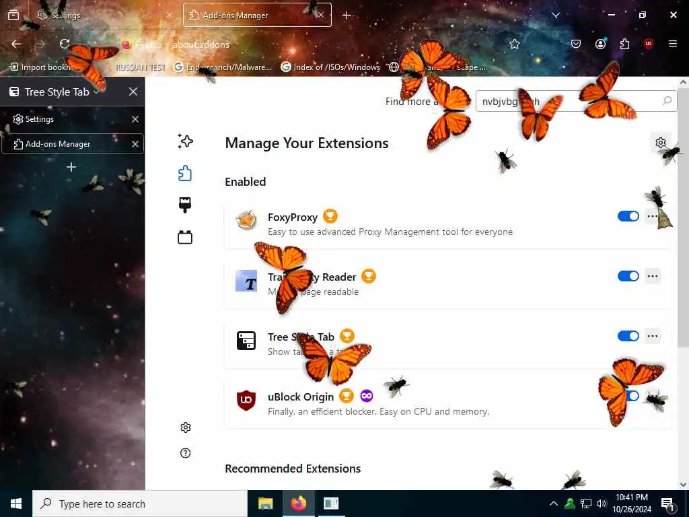The image size is (689, 517).
Task: Open Themes category paintbrush icon
Action: (x=185, y=205)
